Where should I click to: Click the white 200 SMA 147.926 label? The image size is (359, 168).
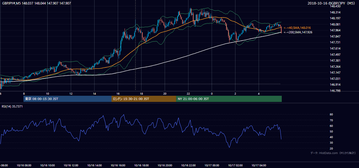pyautogui.click(x=298, y=32)
